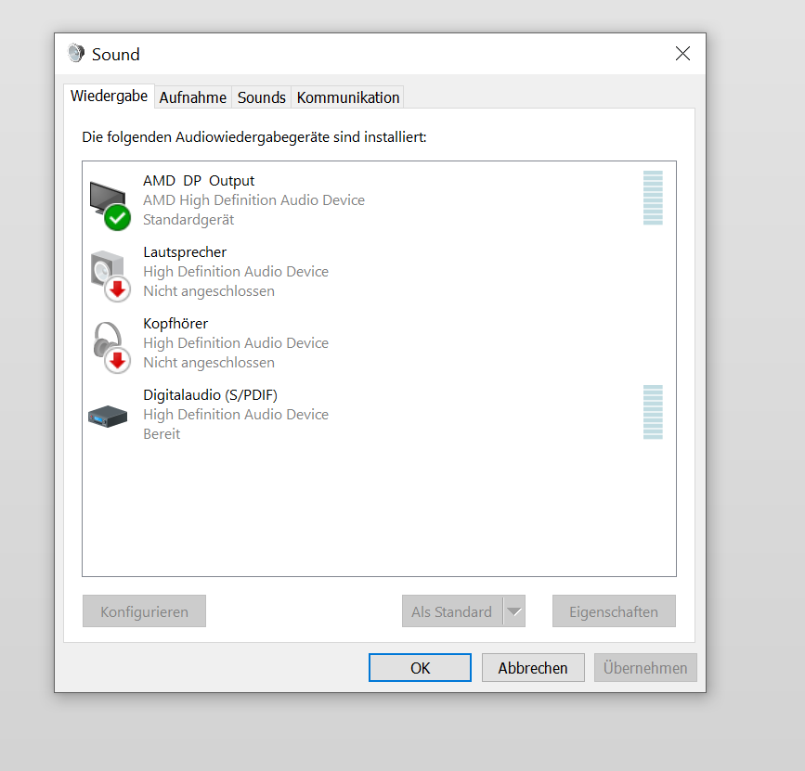Close the Sound dialog window
The width and height of the screenshot is (805, 771).
click(x=682, y=54)
